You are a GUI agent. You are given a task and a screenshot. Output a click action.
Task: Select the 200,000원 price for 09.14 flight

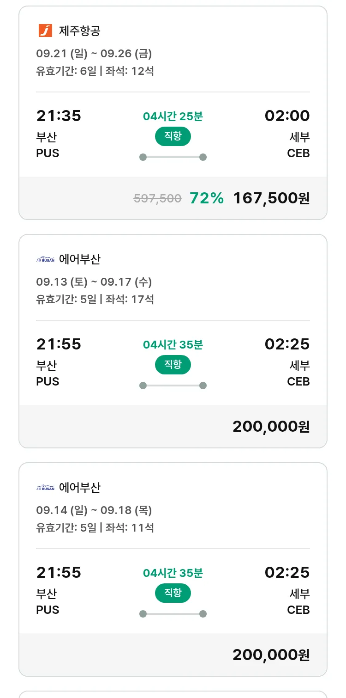coord(271,655)
